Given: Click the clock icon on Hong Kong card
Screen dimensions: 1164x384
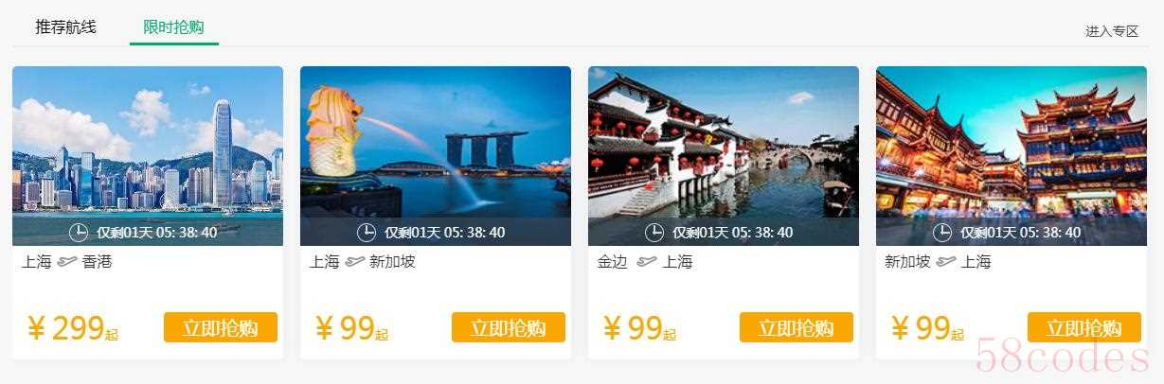Looking at the screenshot, I should 79,233.
